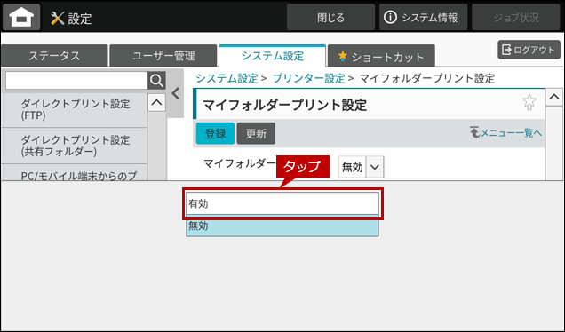565x332 pixels.
Task: Log out with ログアウト button
Action: 529,50
